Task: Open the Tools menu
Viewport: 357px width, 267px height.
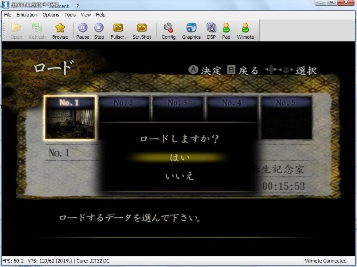Action: tap(70, 15)
